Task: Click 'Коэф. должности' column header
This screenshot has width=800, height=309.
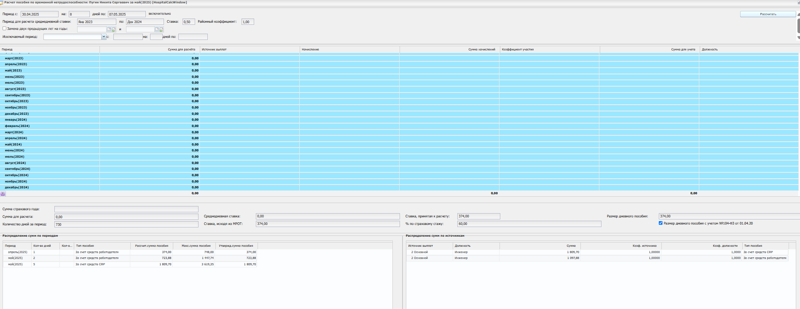Action: point(702,246)
